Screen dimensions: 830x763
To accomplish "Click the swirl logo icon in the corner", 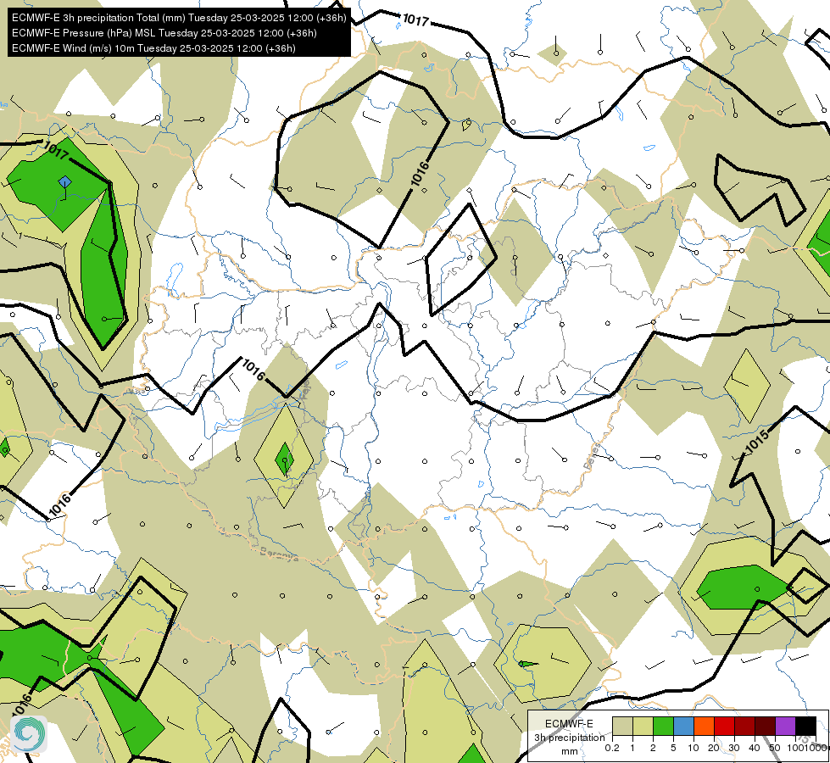I will tap(29, 734).
